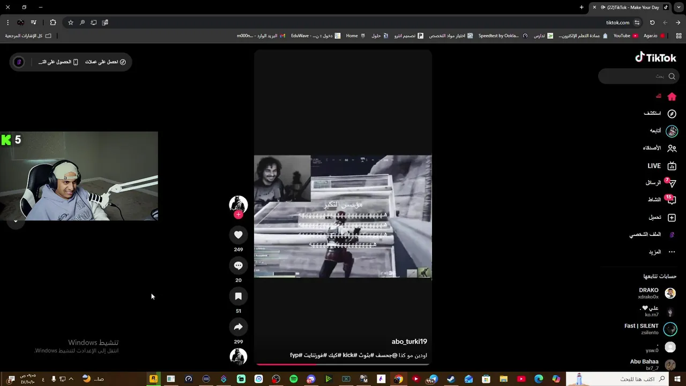Like the video with heart icon
686x386 pixels.
click(x=238, y=235)
